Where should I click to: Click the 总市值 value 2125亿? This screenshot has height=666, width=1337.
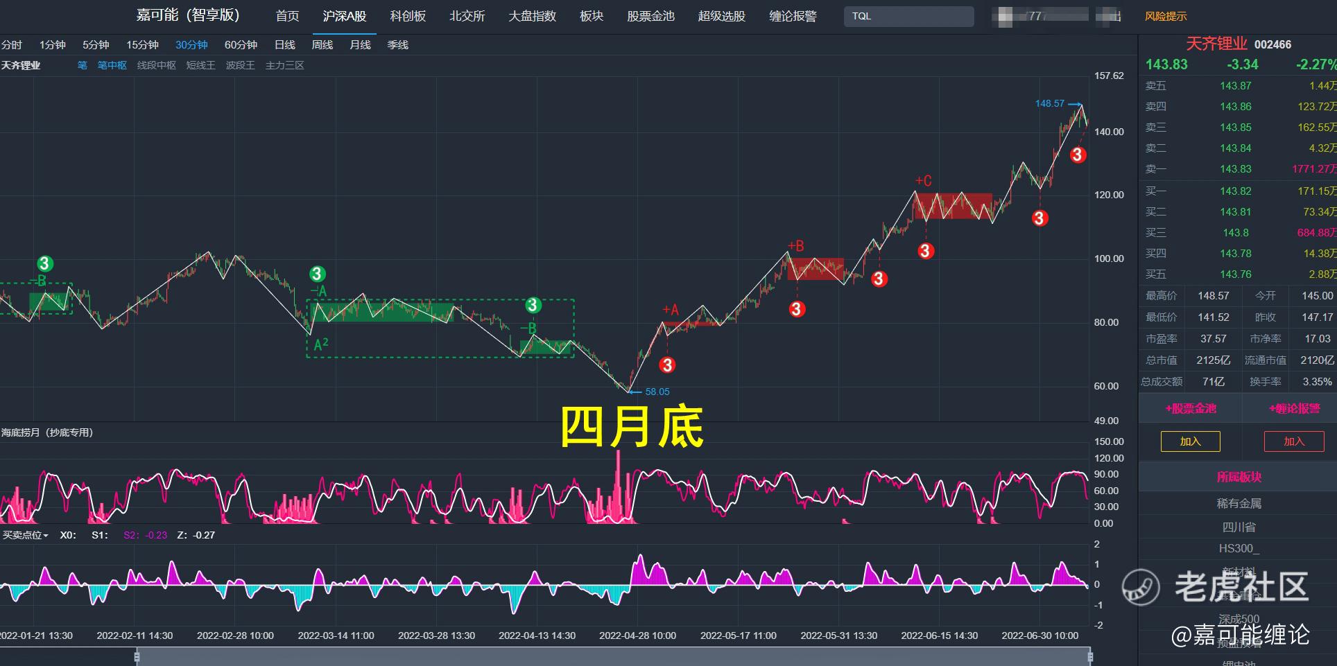[x=1214, y=360]
